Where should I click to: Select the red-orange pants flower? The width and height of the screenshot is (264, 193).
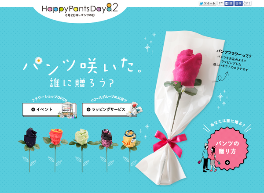(55, 150)
